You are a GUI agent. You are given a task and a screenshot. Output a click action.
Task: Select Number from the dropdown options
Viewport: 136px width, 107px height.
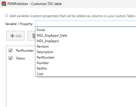pyautogui.click(x=86, y=63)
